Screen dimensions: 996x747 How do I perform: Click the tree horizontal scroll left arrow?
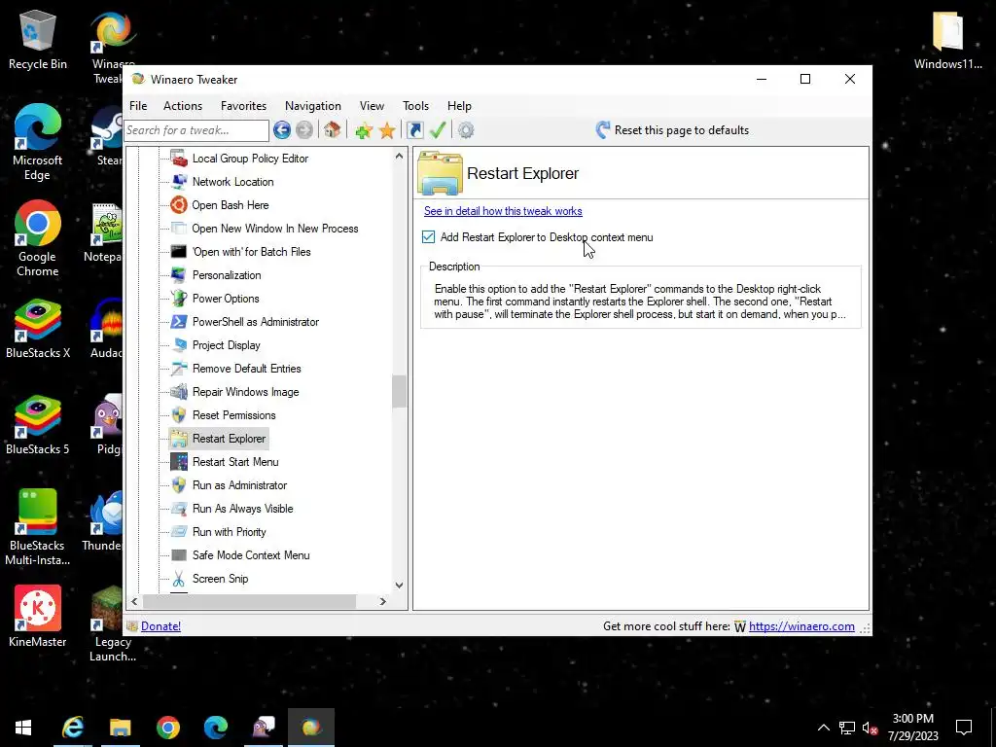click(x=134, y=601)
